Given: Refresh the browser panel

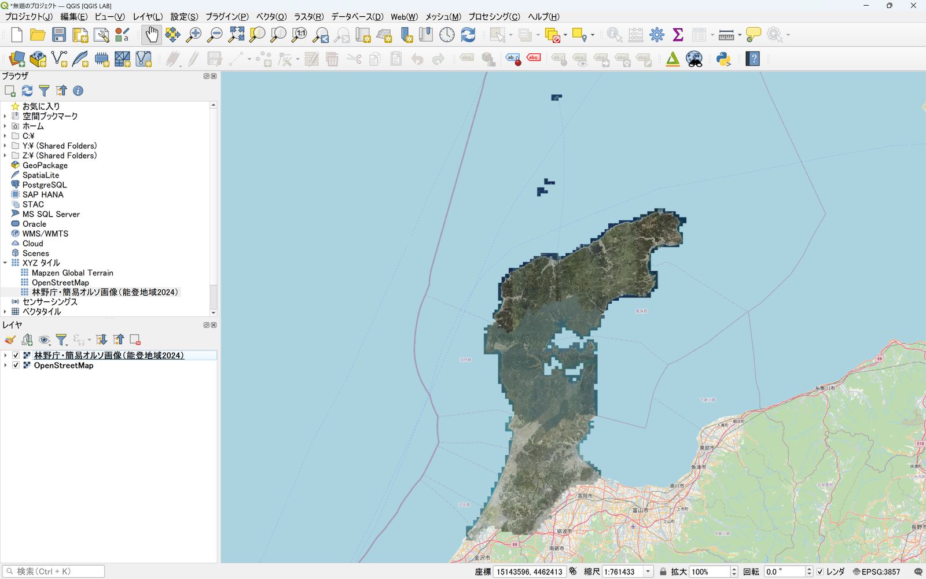Looking at the screenshot, I should [27, 91].
